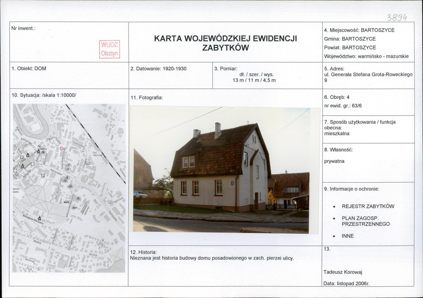This screenshot has height=298, width=423.
Task: Click the '8. Własność:' label
Action: [x=339, y=150]
